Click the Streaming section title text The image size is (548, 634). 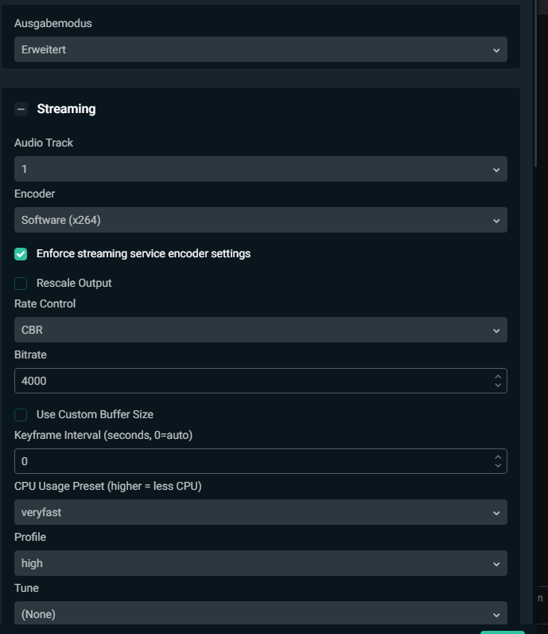(66, 109)
